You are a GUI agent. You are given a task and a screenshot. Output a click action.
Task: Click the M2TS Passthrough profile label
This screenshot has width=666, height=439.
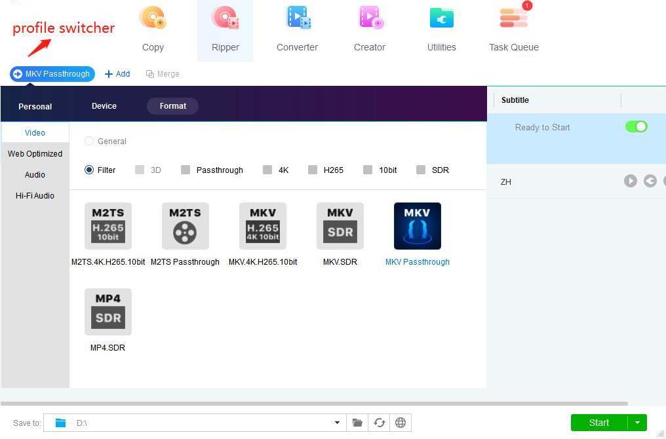click(x=186, y=262)
